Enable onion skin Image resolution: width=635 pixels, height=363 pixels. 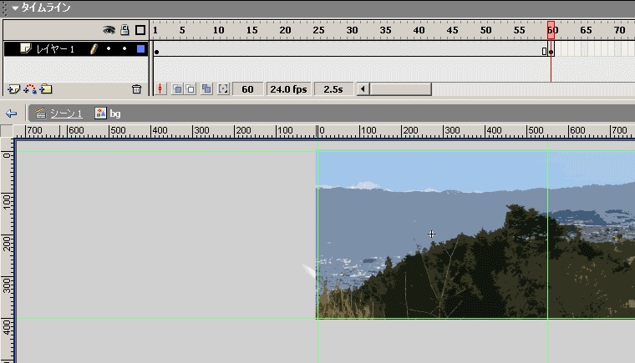click(177, 89)
